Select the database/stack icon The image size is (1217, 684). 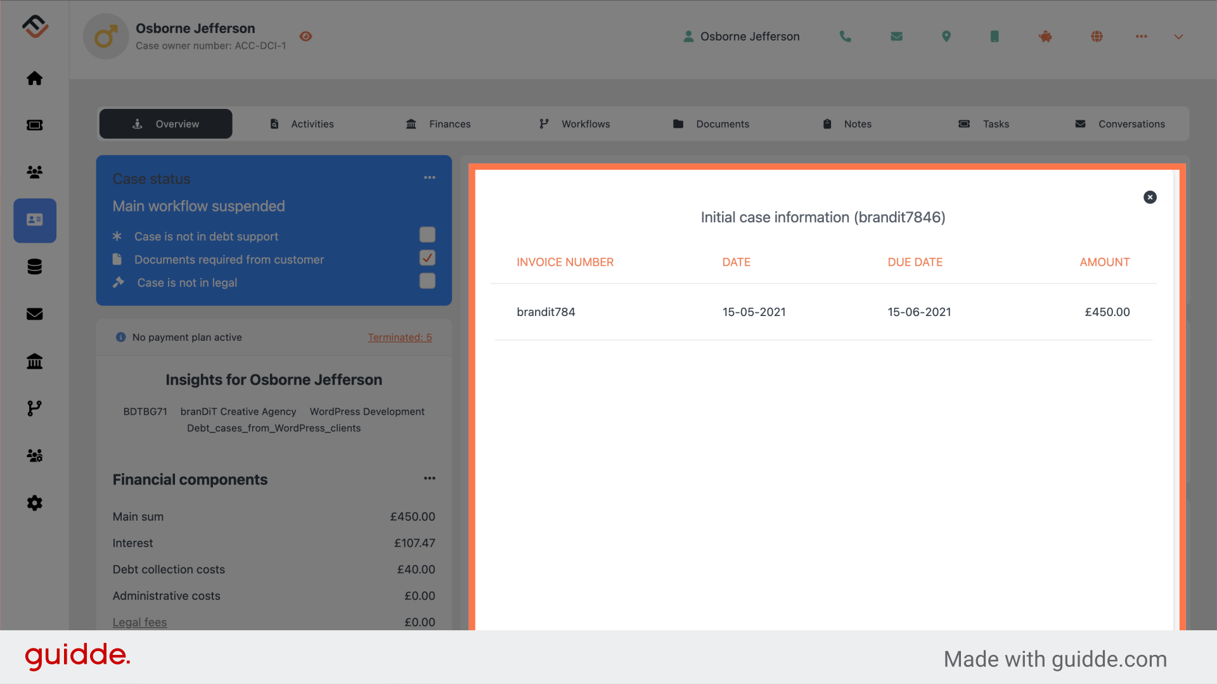tap(34, 267)
